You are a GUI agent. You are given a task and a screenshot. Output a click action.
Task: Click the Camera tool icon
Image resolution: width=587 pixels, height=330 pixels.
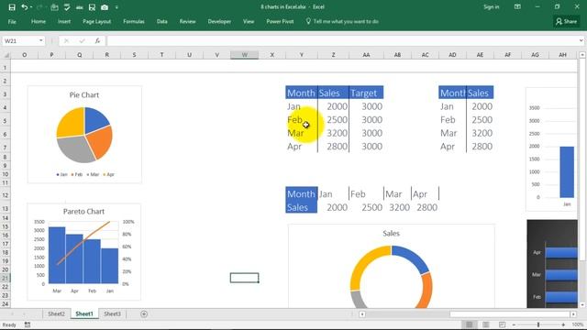[x=105, y=7]
